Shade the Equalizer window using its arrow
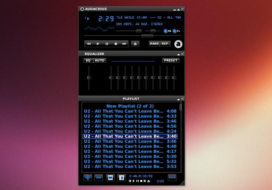272x190 pixels. pos(179,54)
